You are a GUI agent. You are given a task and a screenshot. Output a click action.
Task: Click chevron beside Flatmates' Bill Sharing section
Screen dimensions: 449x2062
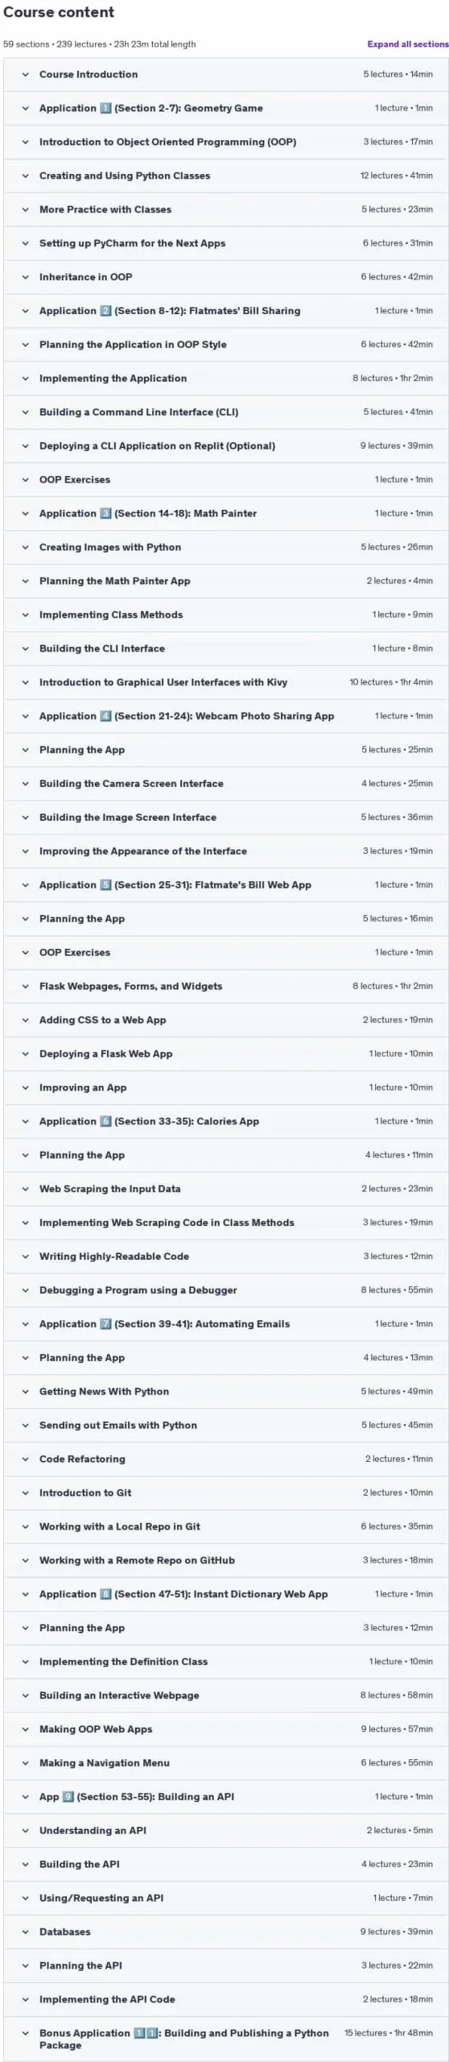point(25,311)
